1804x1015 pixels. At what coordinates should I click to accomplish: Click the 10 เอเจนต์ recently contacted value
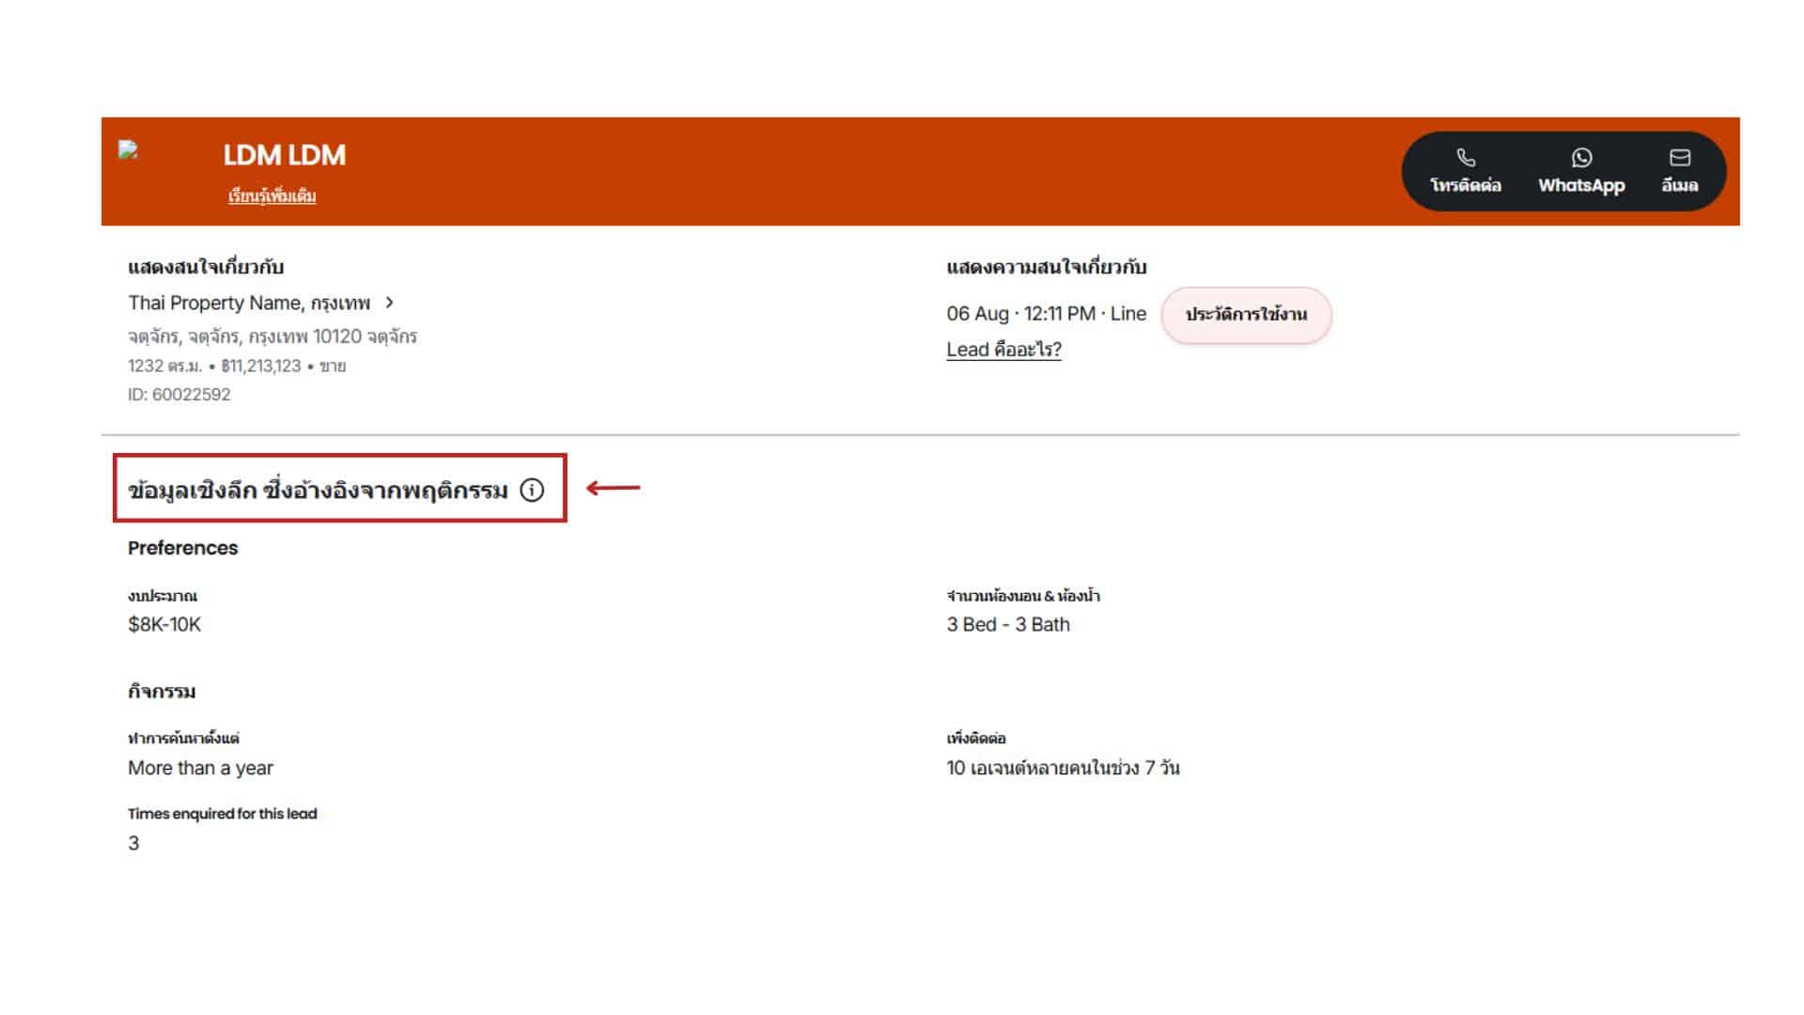[1062, 768]
